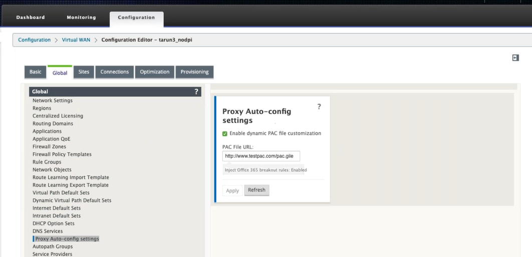Select DNS Services in Global list
The image size is (532, 257).
click(48, 231)
